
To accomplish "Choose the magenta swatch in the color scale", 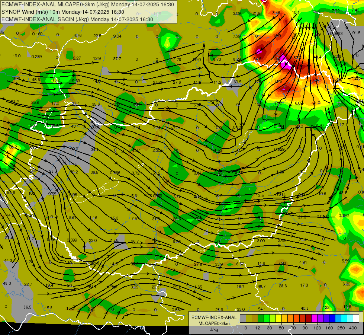I will click(314, 319).
